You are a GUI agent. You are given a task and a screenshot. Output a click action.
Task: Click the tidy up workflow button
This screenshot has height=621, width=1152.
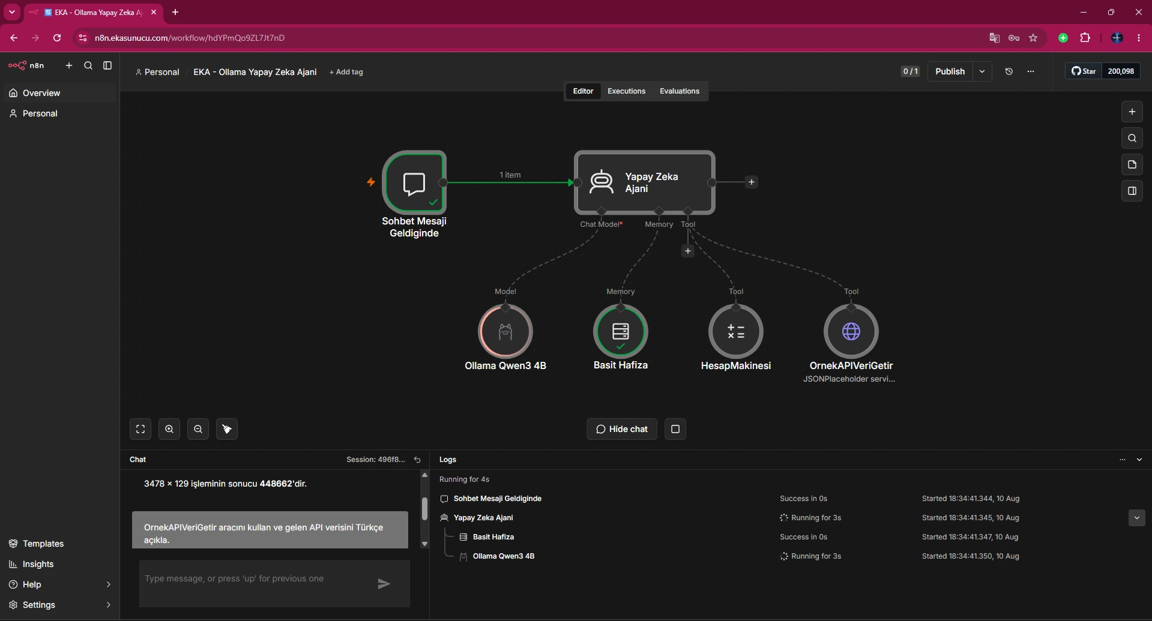coord(227,429)
